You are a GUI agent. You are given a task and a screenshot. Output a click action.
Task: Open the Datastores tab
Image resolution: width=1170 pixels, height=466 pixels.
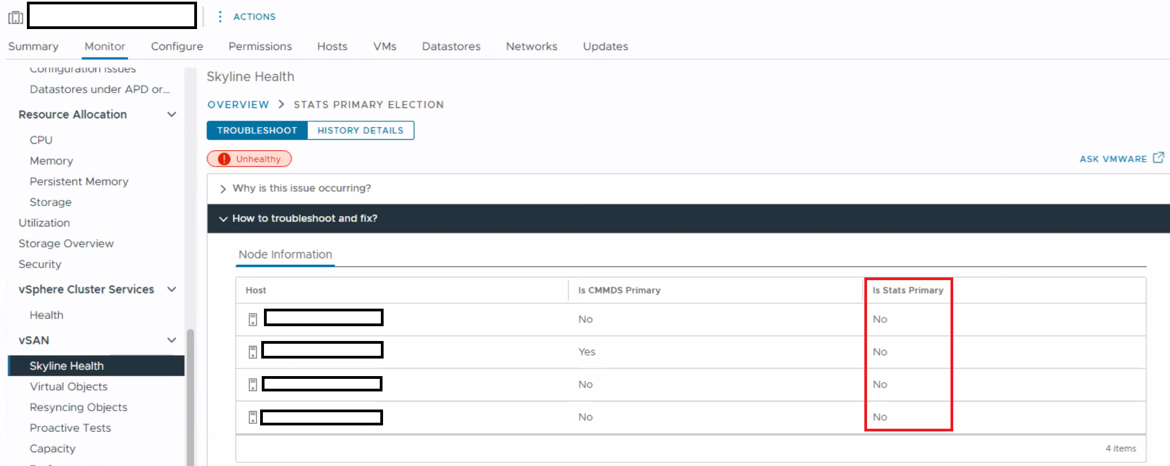click(451, 47)
